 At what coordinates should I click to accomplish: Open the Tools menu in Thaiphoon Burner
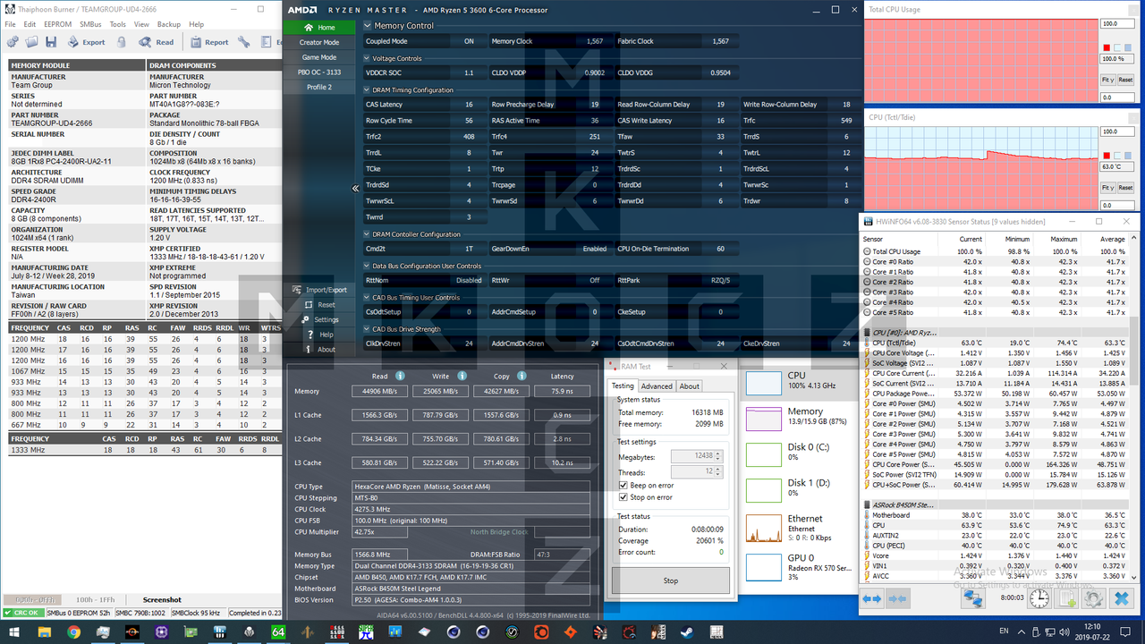118,24
